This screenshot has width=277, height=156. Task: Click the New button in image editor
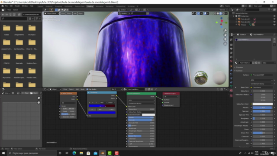(26, 93)
